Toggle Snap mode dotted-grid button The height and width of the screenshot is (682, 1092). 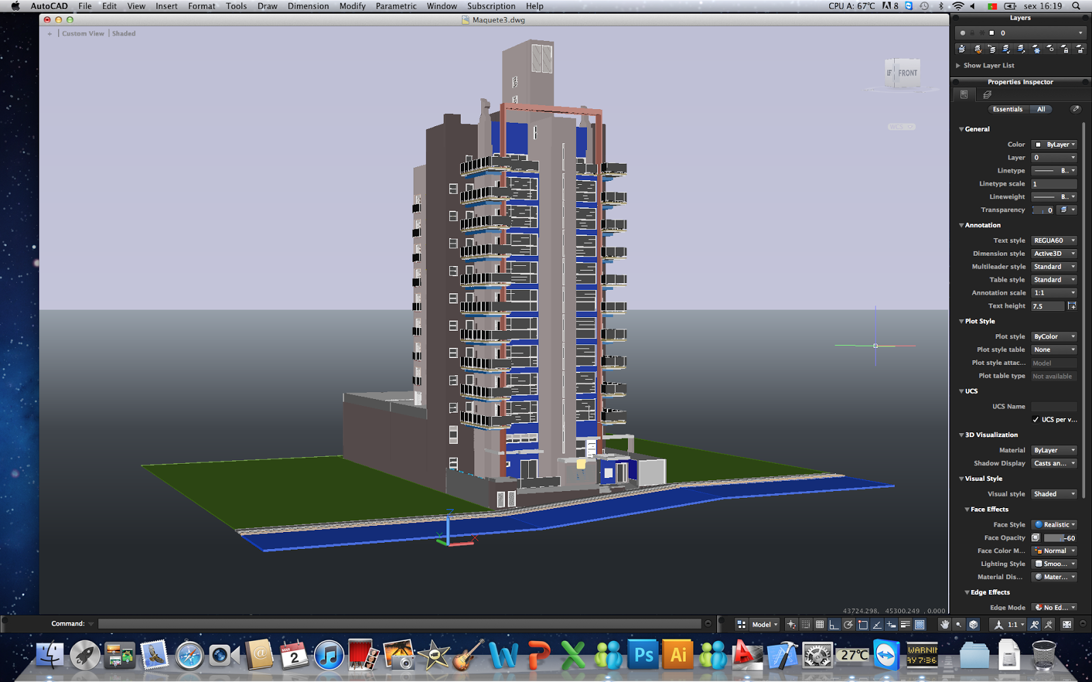tap(805, 624)
